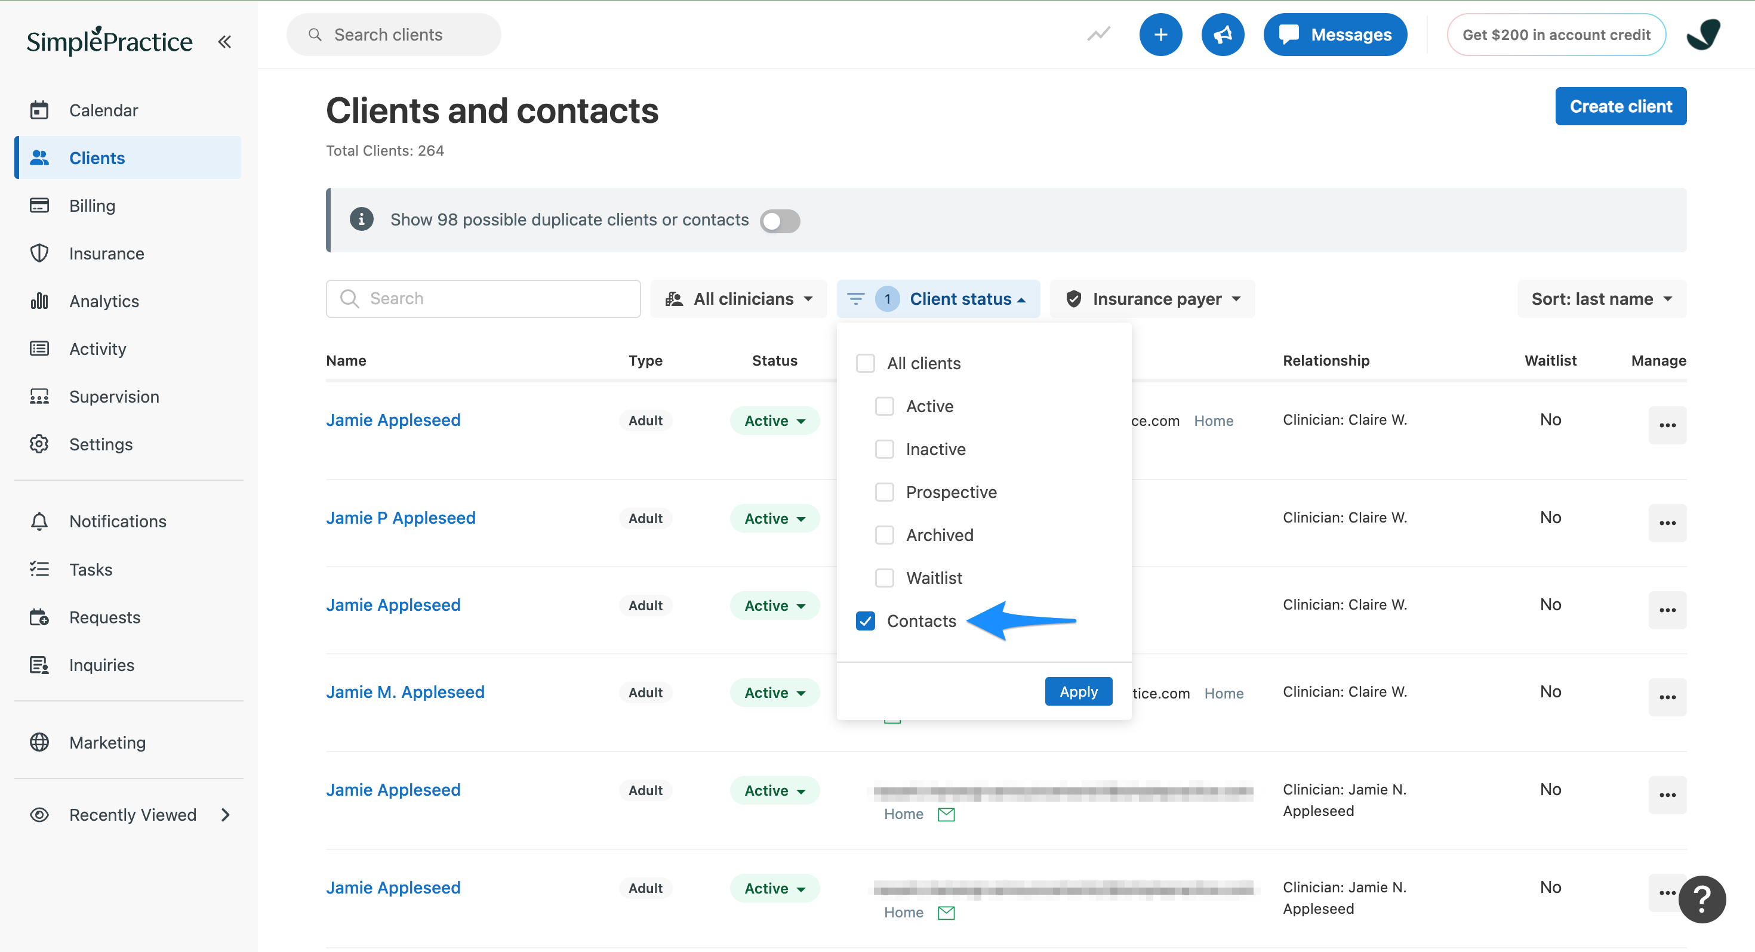Click the info icon in duplicates banner
Viewport: 1755px width, 952px height.
[x=362, y=220]
